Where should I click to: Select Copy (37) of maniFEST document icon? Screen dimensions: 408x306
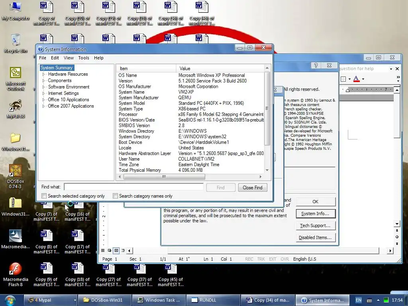pos(140,274)
